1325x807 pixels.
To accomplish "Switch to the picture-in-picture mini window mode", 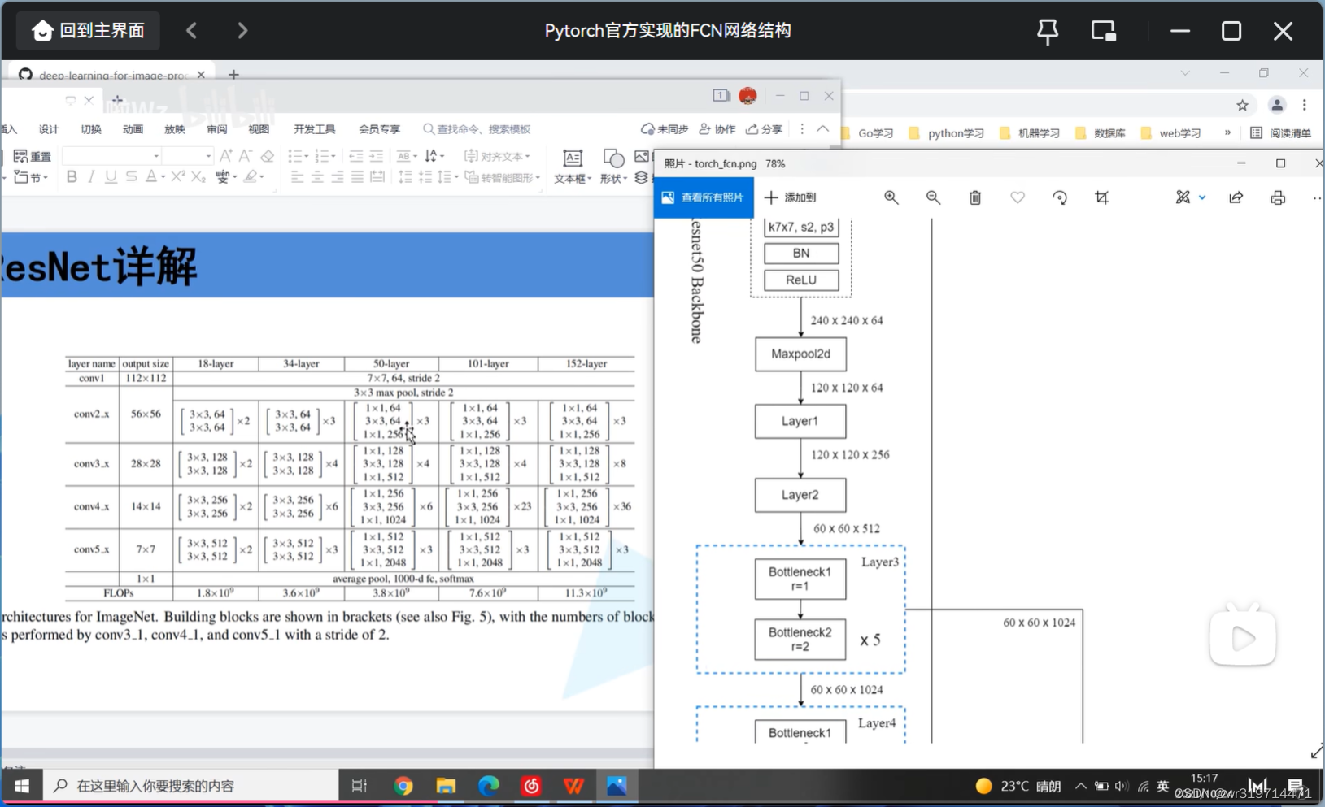I will pos(1103,32).
